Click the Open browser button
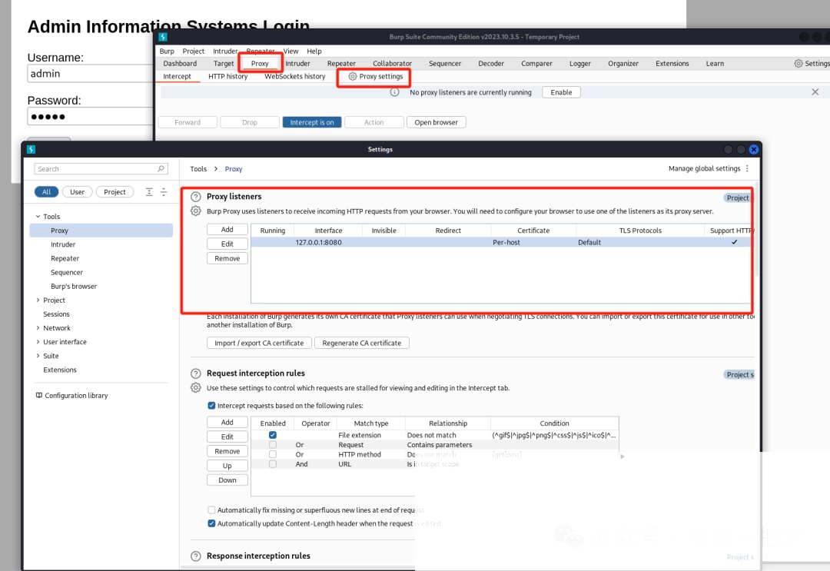 point(437,122)
